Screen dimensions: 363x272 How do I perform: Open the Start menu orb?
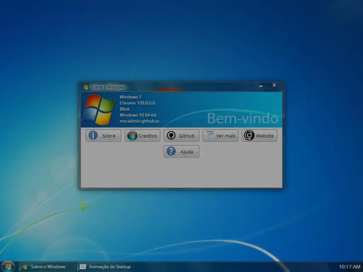[8, 266]
